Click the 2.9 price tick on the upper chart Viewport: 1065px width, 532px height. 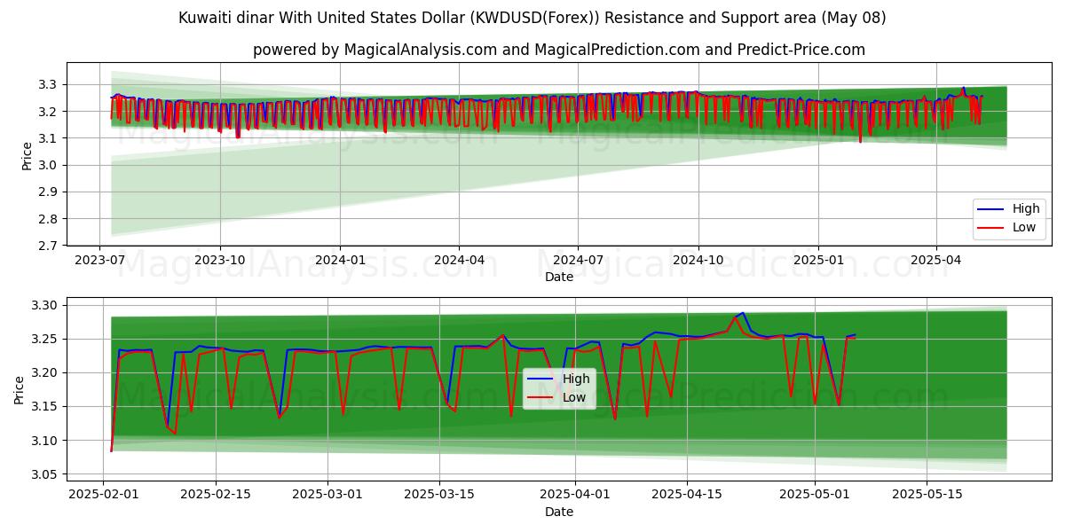(x=50, y=192)
